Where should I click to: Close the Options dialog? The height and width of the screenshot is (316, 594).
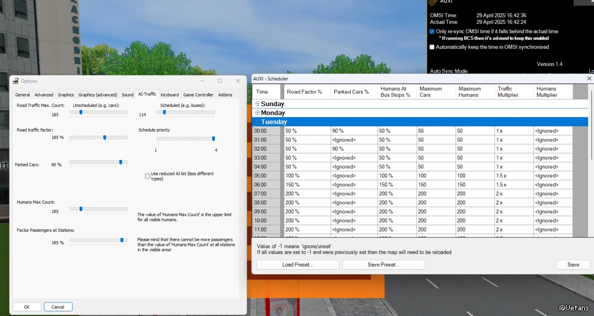pyautogui.click(x=238, y=81)
